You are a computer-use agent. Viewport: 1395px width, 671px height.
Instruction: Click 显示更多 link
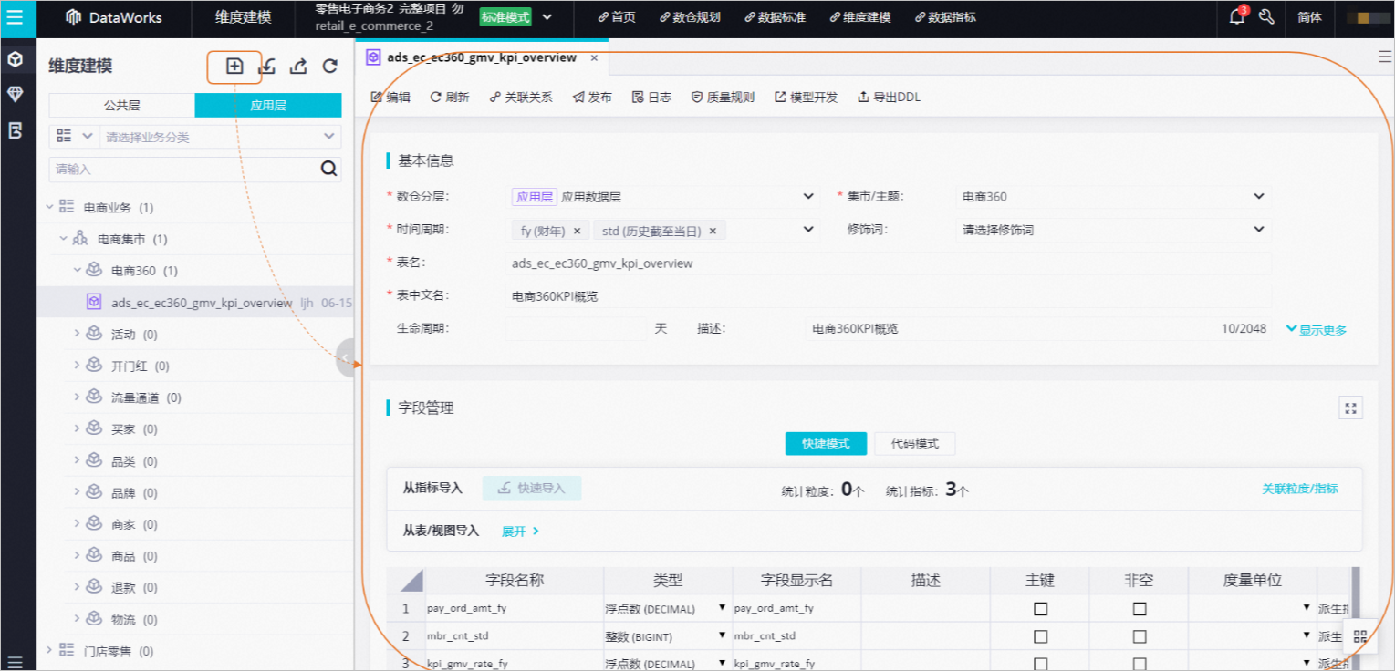point(1316,329)
